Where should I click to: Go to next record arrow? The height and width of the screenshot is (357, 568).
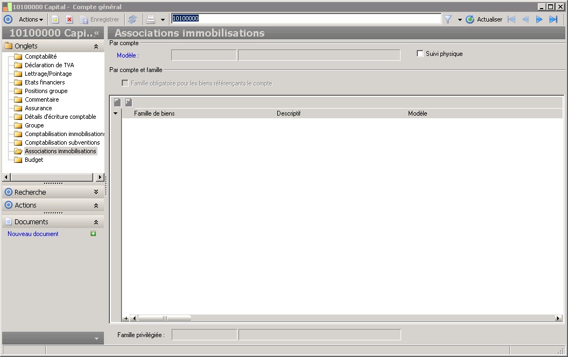click(x=539, y=19)
